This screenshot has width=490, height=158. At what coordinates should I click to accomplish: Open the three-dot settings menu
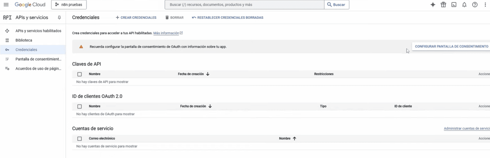pos(485,5)
